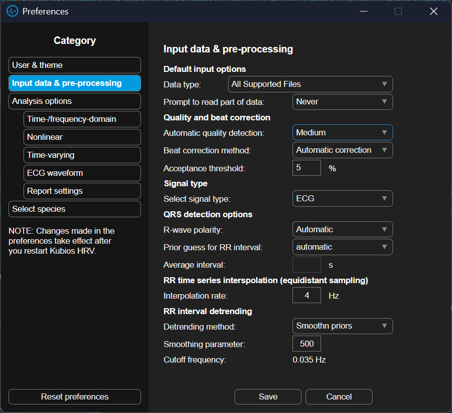This screenshot has width=452, height=413.
Task: Open the Nonlinear settings page
Action: pyautogui.click(x=82, y=137)
